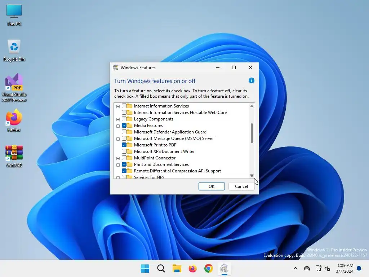Expand Internet Information Services tree node
Viewport: 369px width, 277px height.
coord(118,106)
